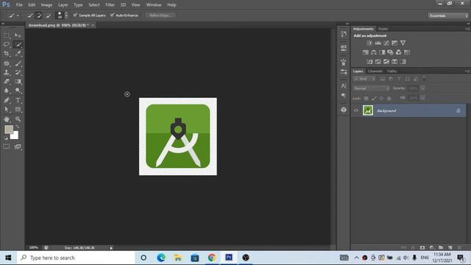Select the Eyedropper tool

click(x=18, y=54)
